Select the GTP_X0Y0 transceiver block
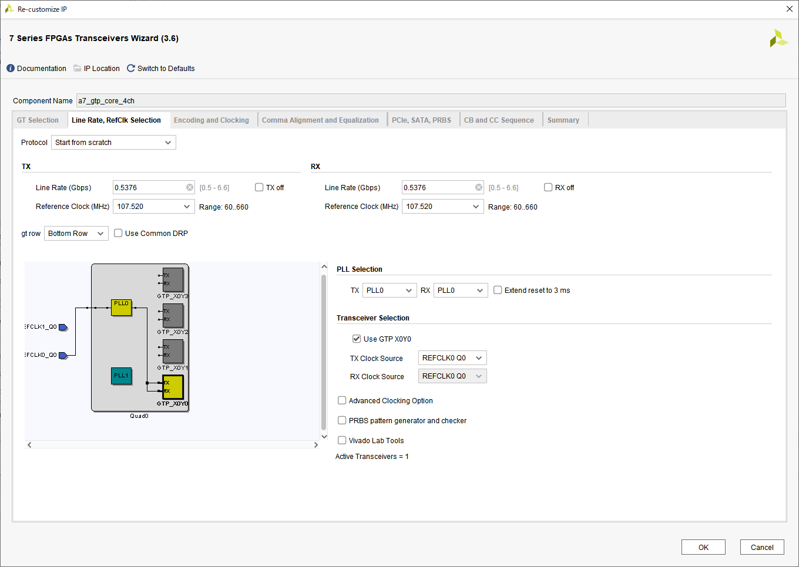Viewport: 799px width, 567px height. [173, 387]
